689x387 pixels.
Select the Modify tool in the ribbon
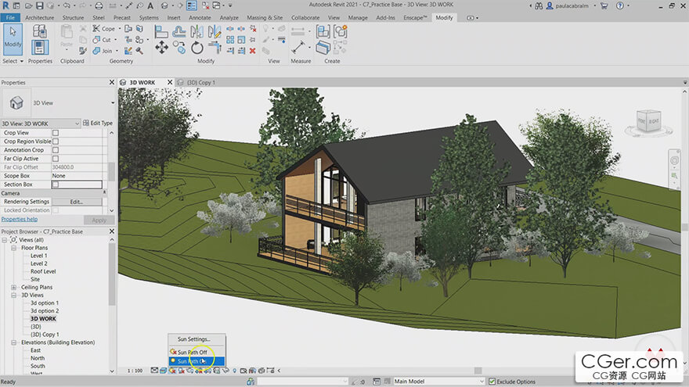[x=13, y=38]
